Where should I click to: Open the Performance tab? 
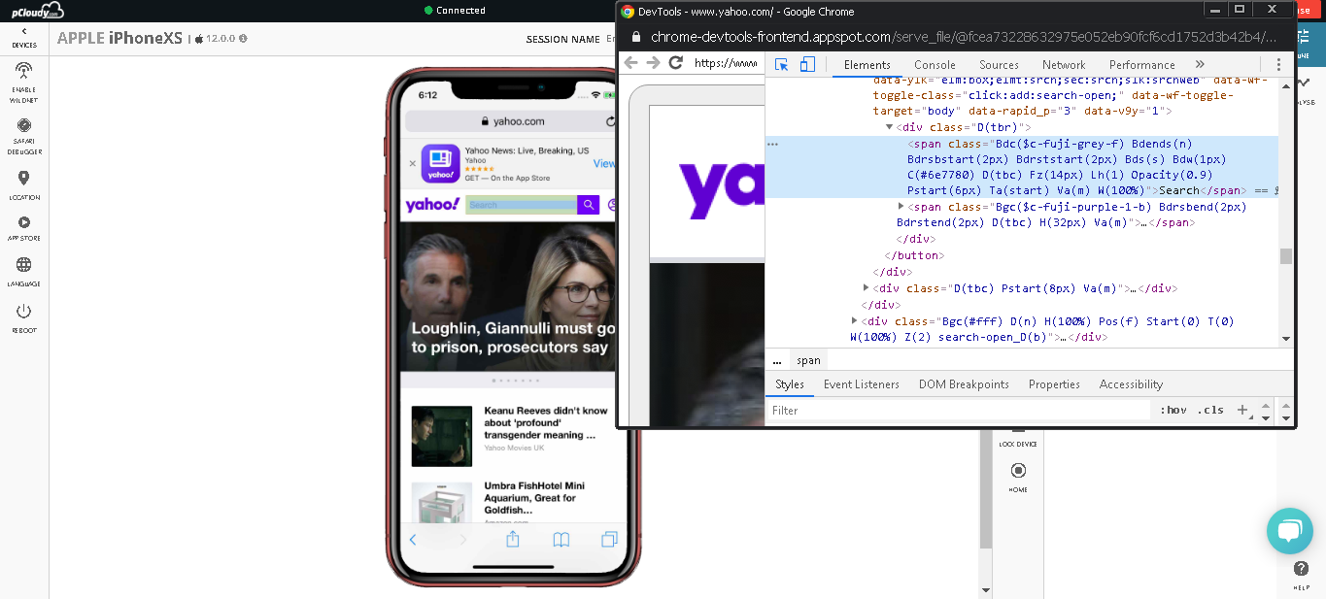coord(1142,65)
